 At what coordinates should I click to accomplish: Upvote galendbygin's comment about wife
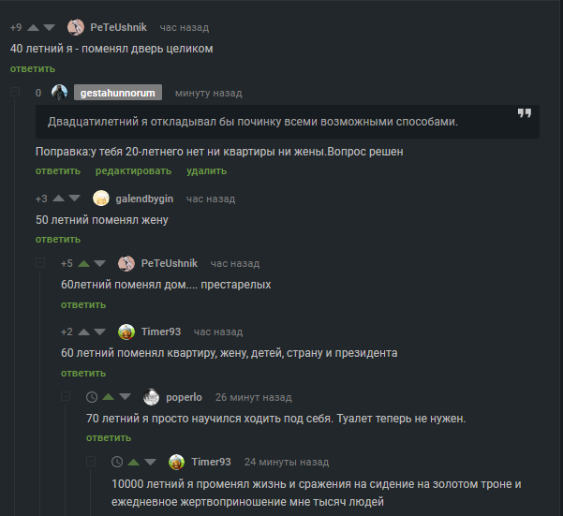58,199
